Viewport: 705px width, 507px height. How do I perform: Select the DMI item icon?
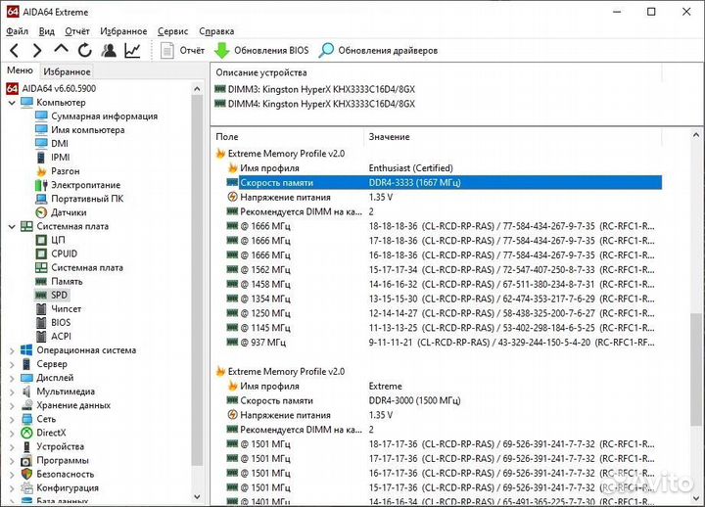41,143
